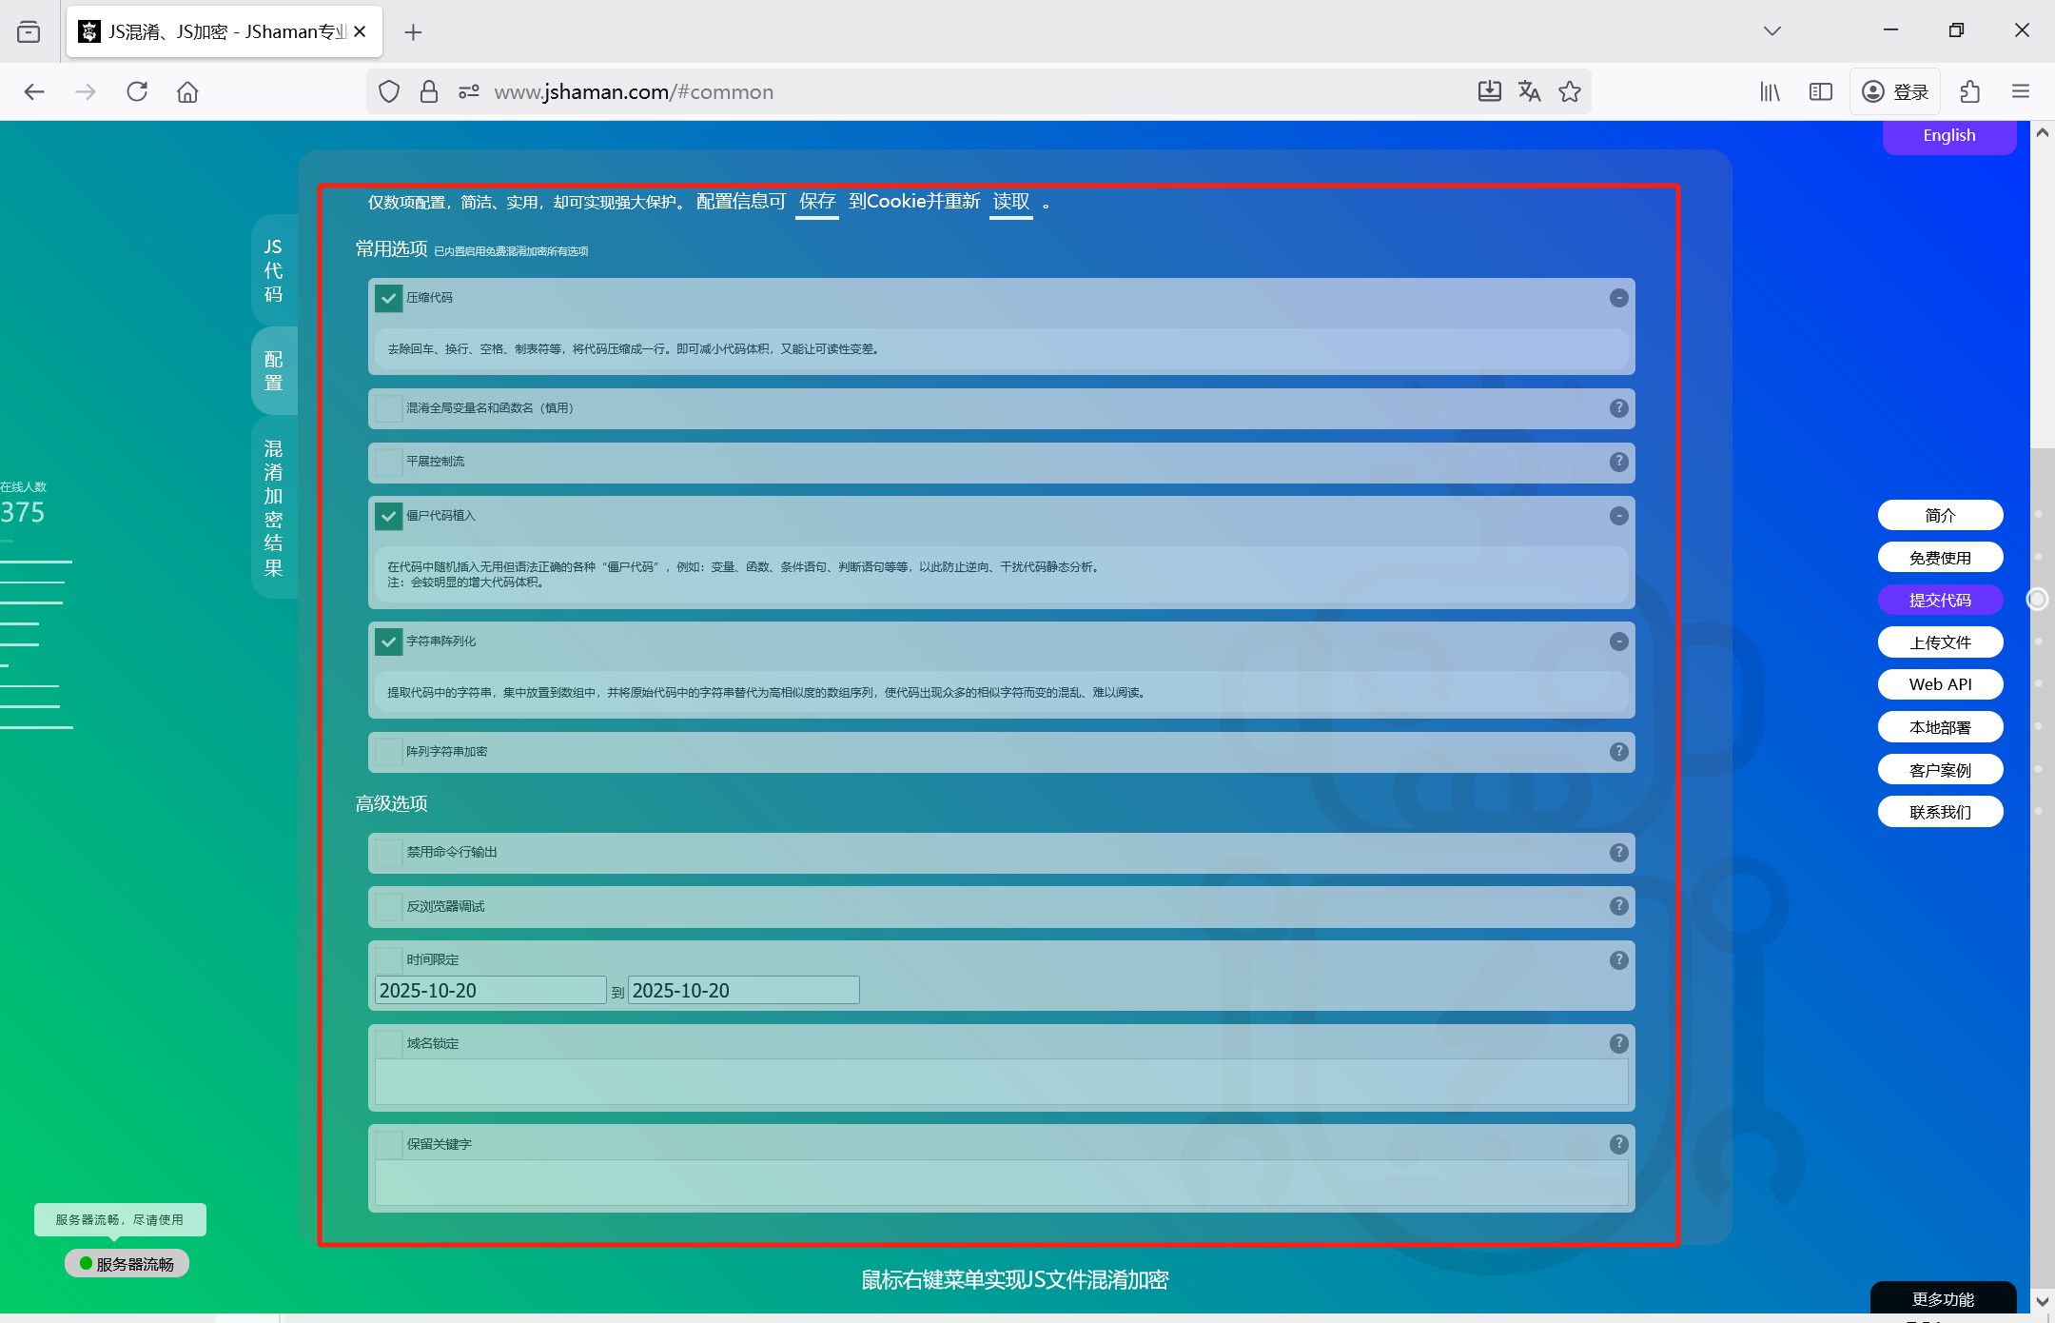This screenshot has width=2055, height=1323.
Task: Collapse the 字符串阵列化 description
Action: [1618, 642]
